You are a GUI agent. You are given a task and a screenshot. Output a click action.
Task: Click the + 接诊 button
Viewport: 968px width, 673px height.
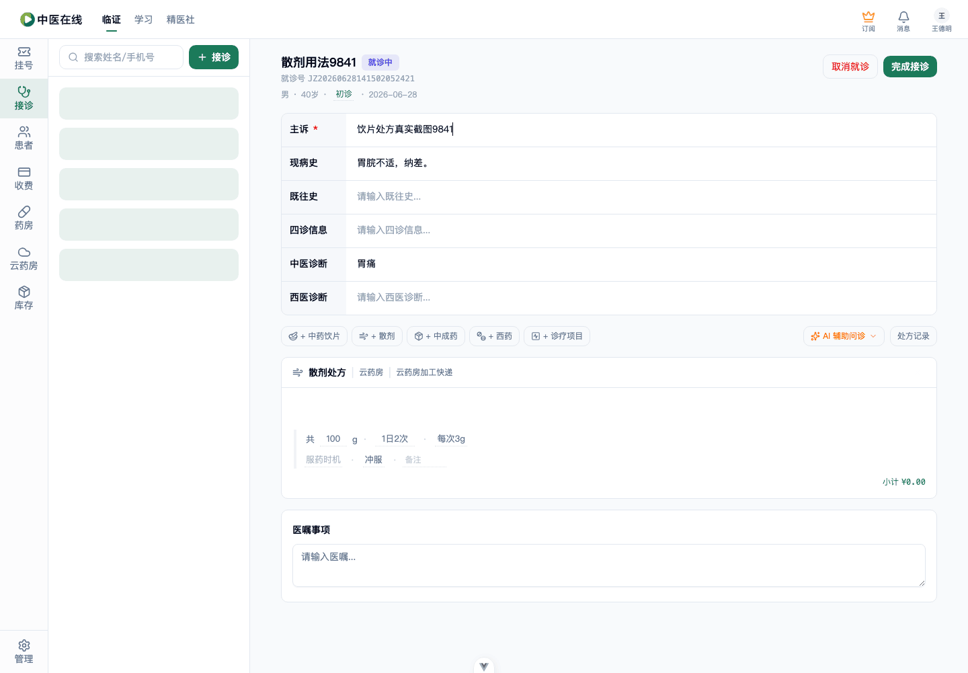tap(214, 57)
